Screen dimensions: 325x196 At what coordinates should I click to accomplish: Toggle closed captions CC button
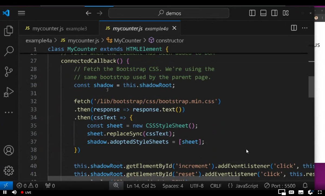tap(292, 192)
